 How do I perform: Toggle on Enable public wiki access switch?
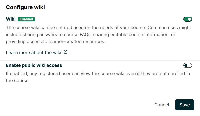coord(188,66)
